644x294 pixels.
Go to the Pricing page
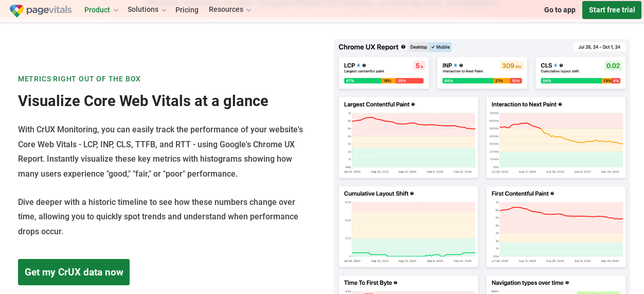(x=187, y=10)
